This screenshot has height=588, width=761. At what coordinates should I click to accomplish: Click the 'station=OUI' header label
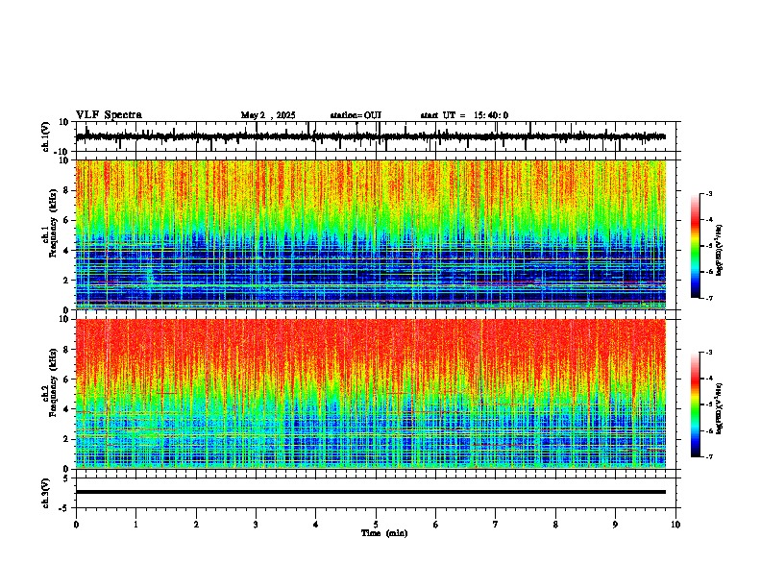click(x=356, y=115)
